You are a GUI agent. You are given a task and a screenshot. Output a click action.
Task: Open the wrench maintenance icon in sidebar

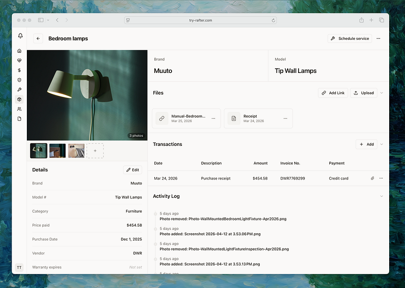(19, 90)
